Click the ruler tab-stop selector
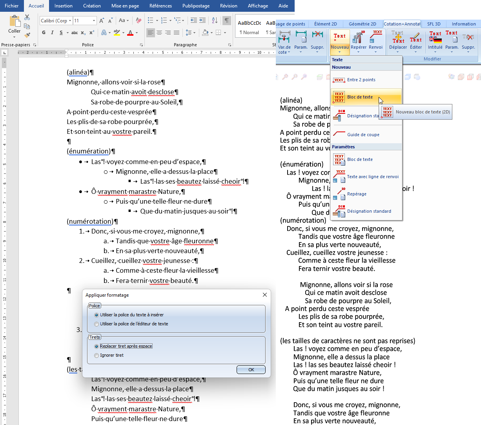Screen dimensions: 481x425 pos(4,53)
